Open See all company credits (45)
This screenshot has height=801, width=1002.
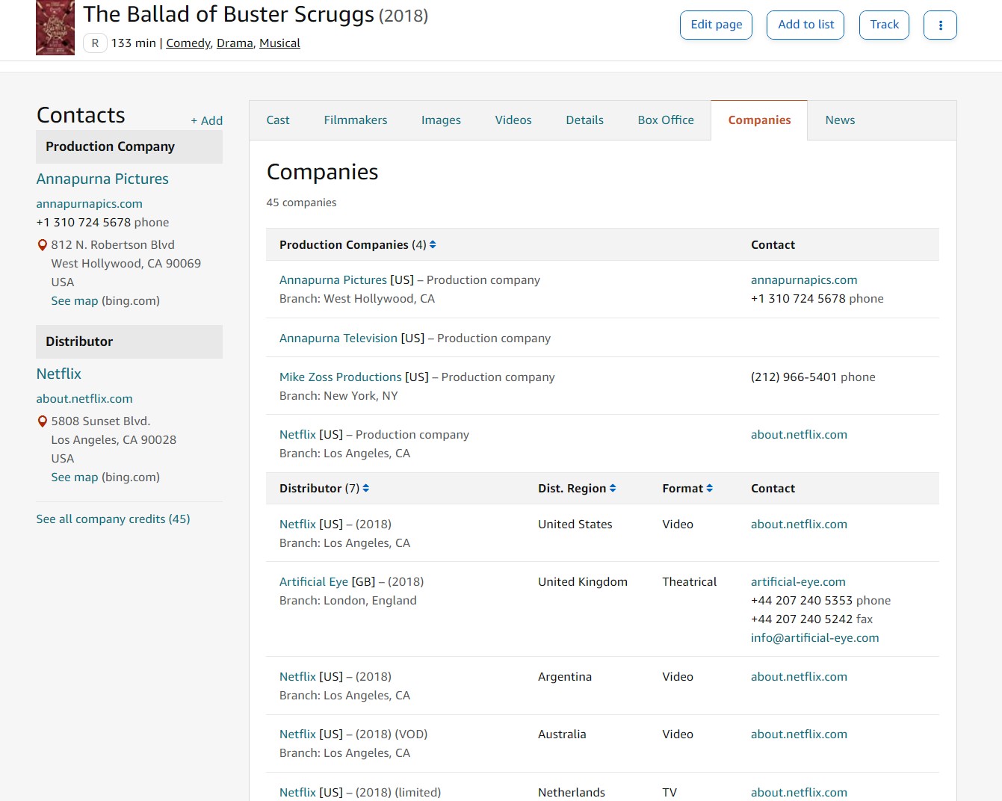[x=113, y=519]
